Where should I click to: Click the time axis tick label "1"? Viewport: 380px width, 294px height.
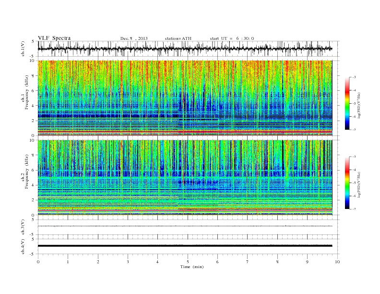68,262
